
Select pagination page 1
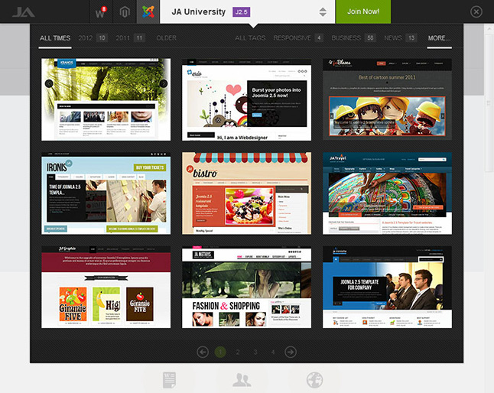click(x=220, y=352)
